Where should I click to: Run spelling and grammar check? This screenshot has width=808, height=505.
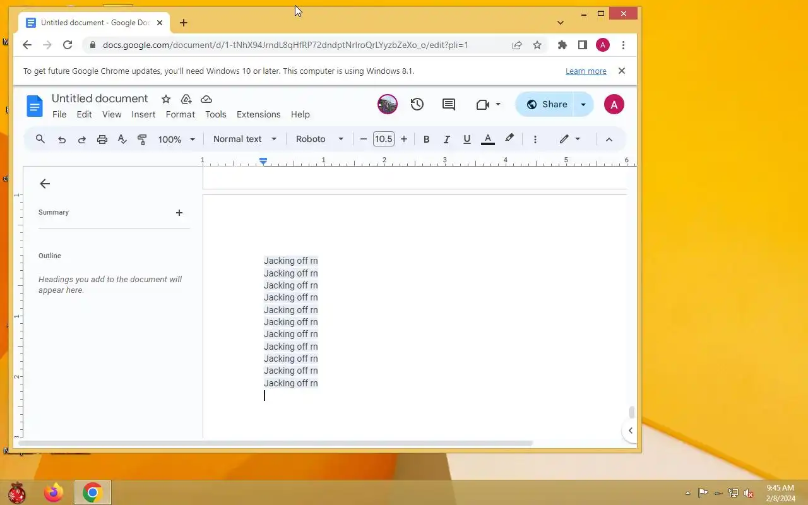pyautogui.click(x=122, y=140)
